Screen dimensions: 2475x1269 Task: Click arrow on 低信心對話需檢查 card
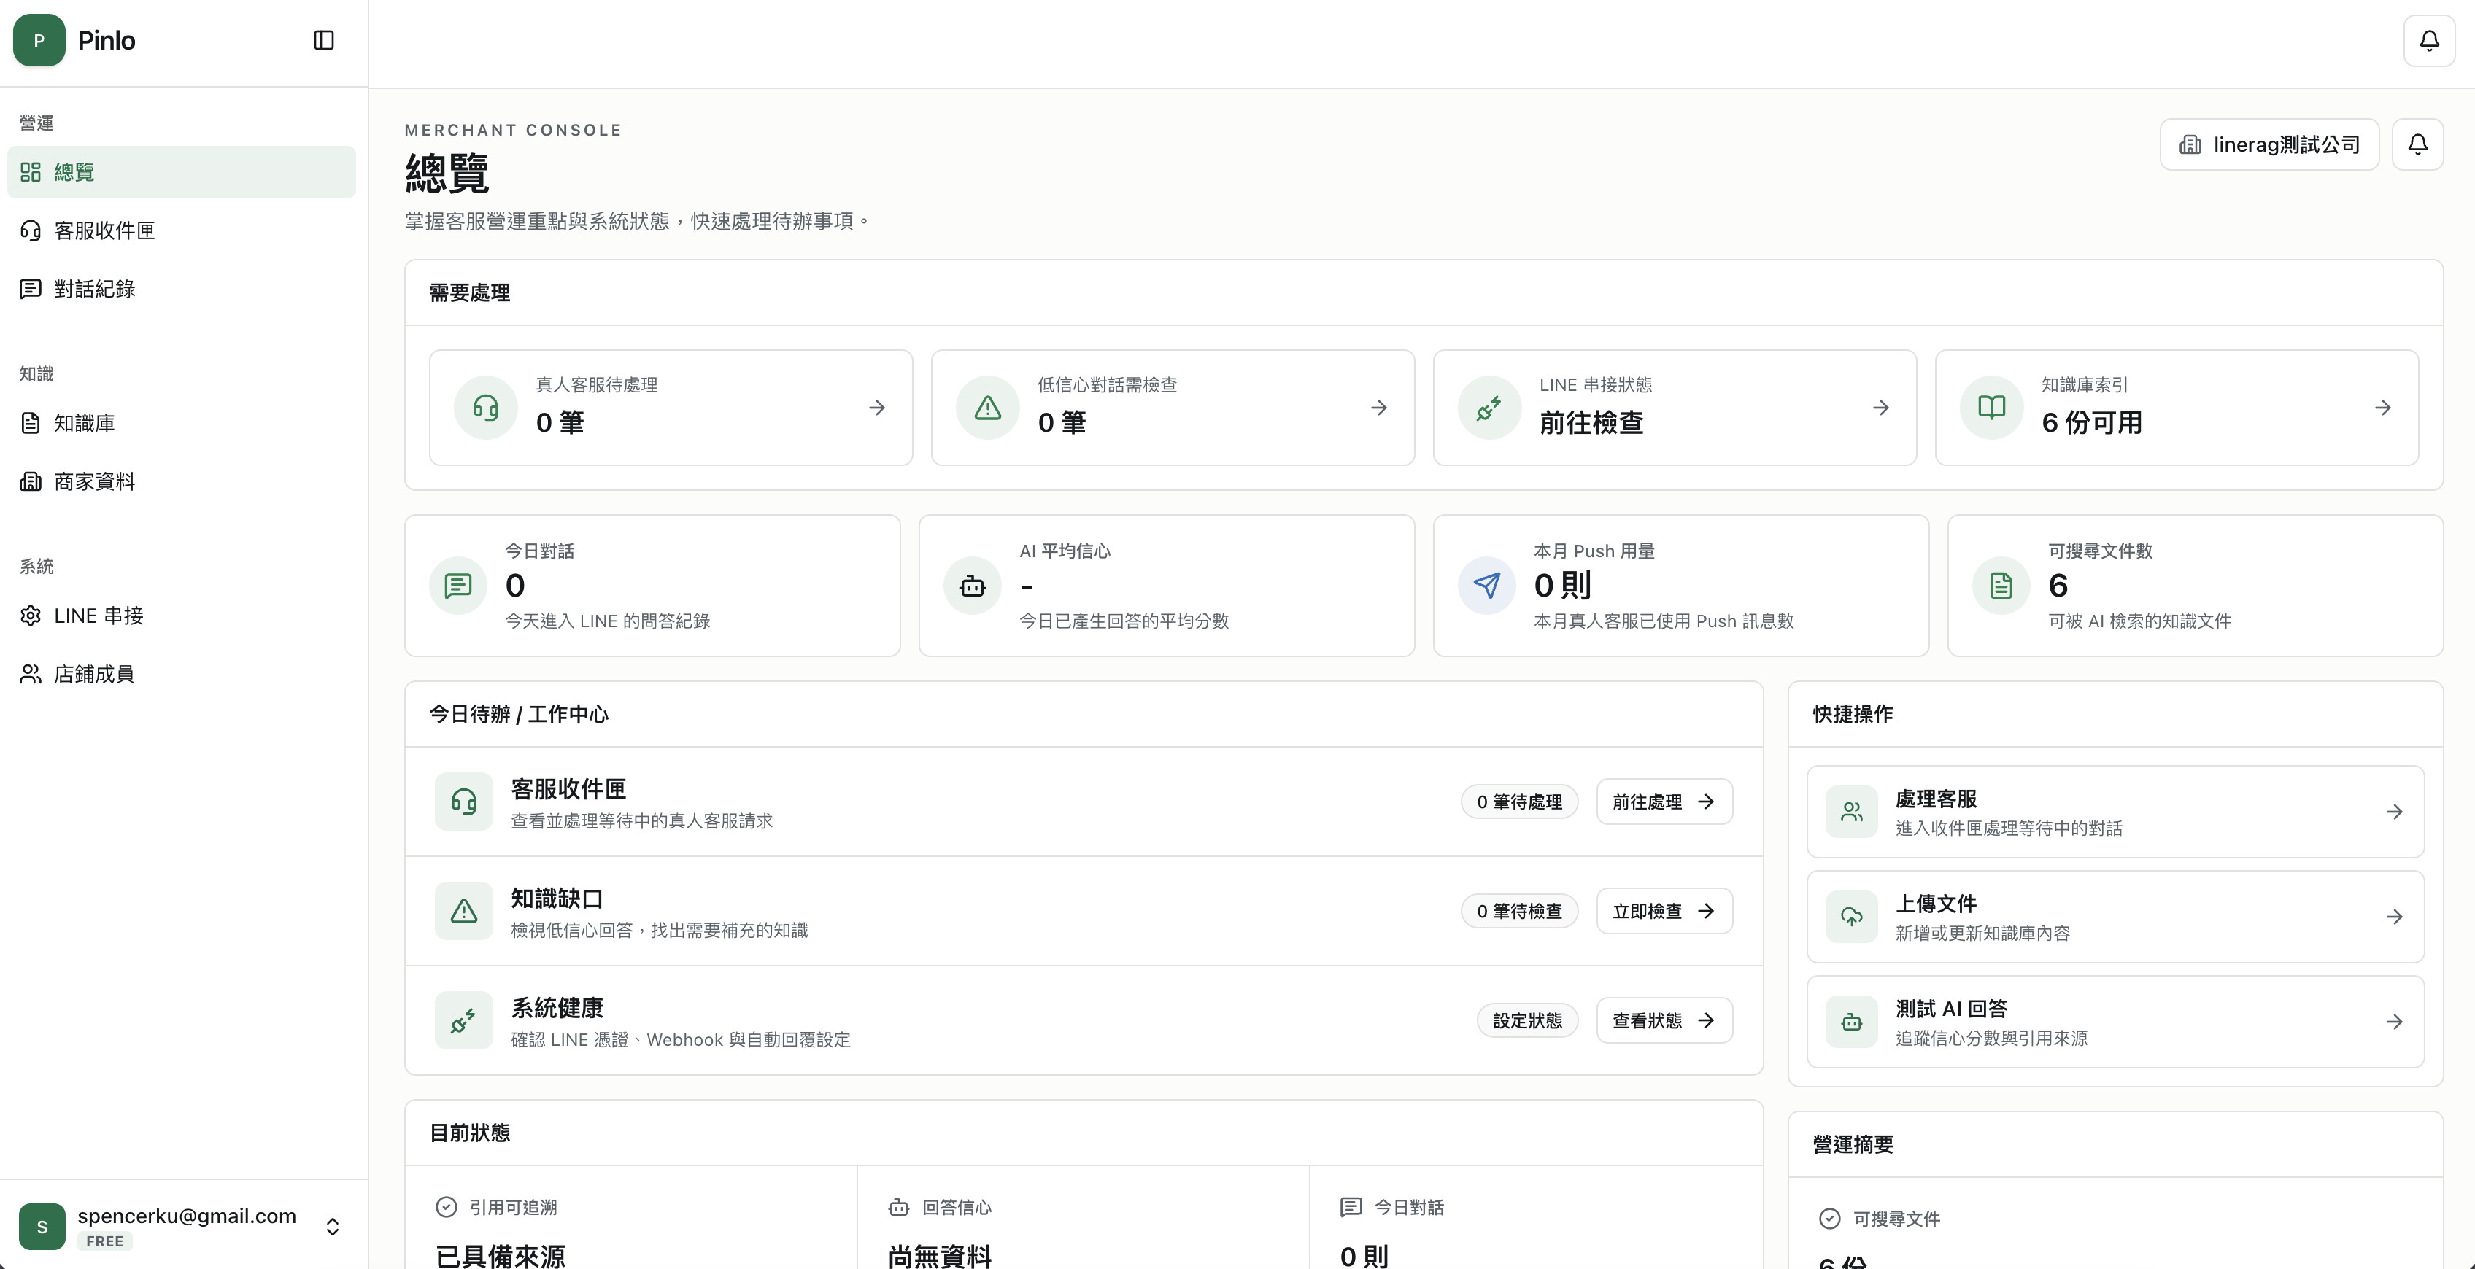tap(1379, 407)
